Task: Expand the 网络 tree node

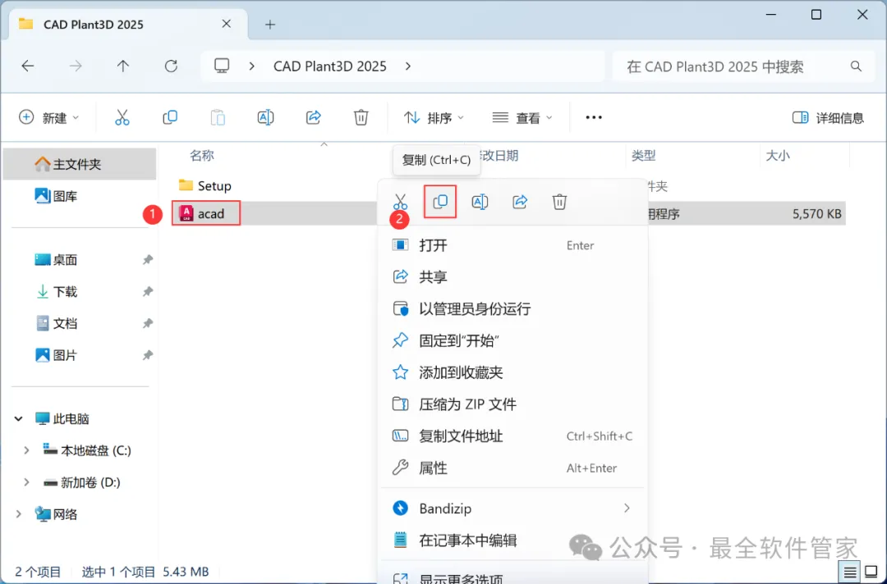Action: point(19,514)
